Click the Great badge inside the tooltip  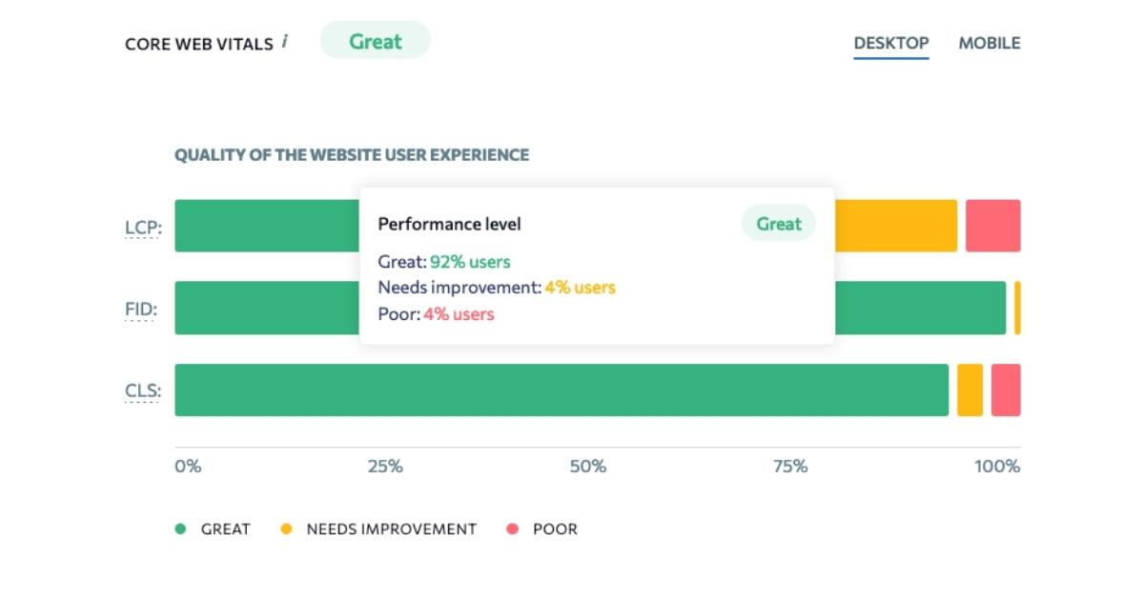click(x=778, y=223)
